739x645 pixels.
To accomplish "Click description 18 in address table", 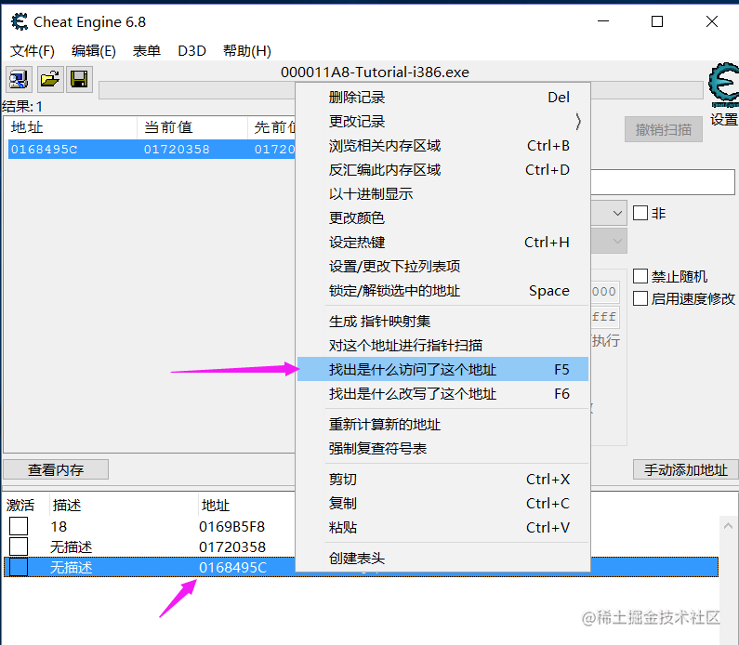I will pyautogui.click(x=59, y=526).
